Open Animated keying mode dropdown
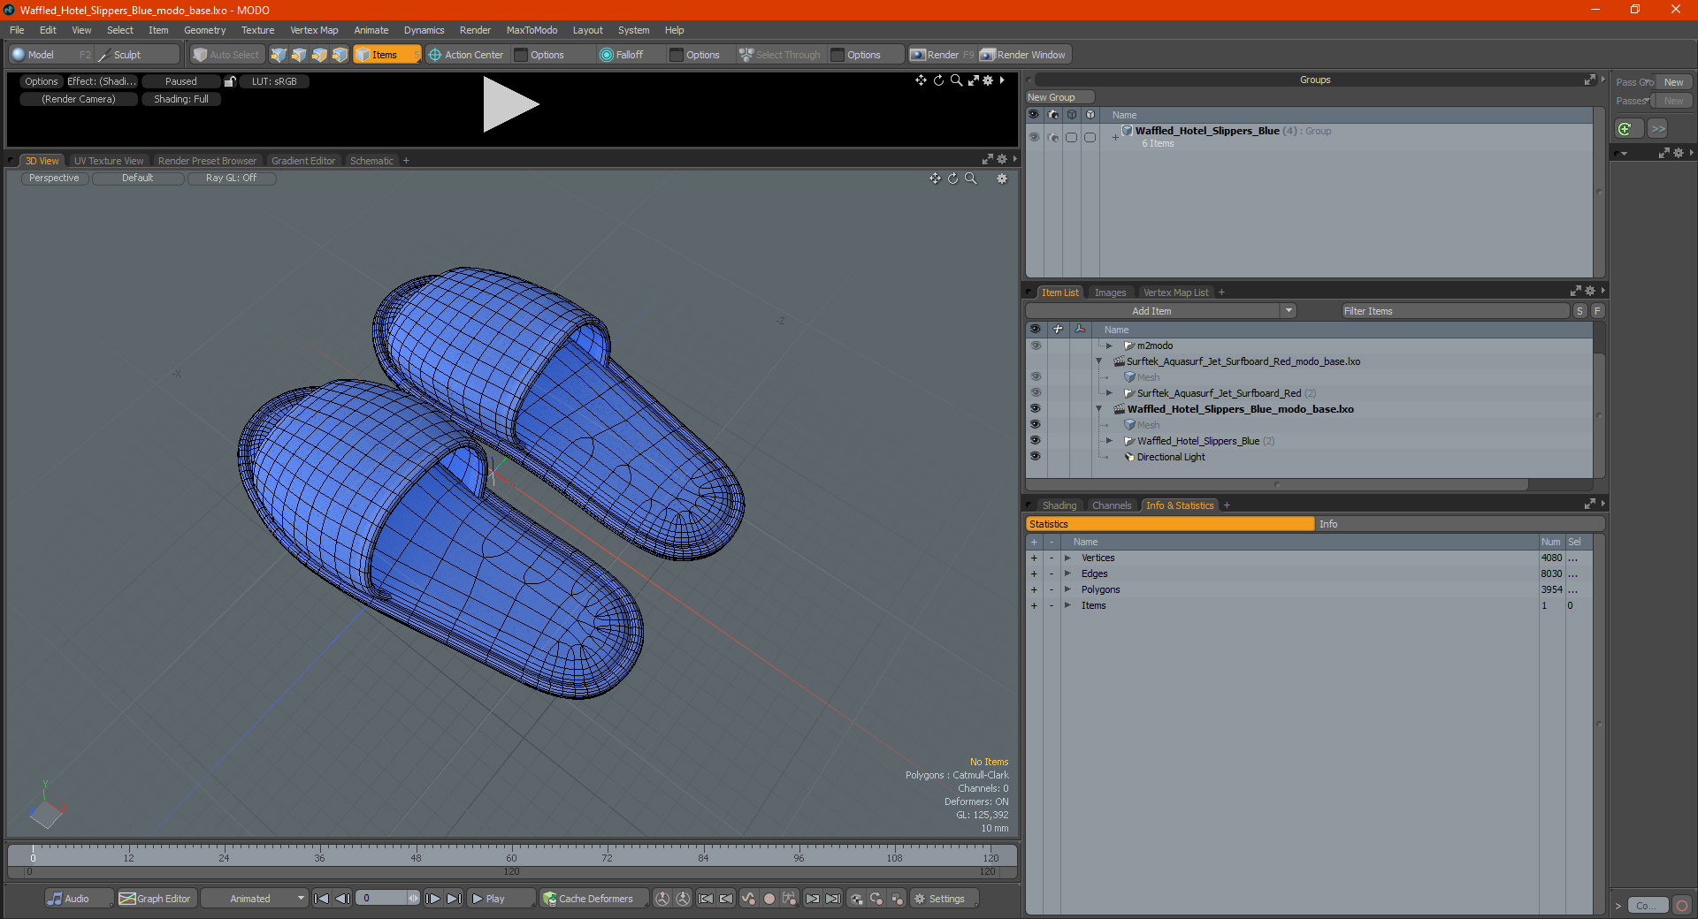 [254, 899]
